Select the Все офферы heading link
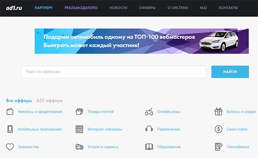 coord(19,100)
